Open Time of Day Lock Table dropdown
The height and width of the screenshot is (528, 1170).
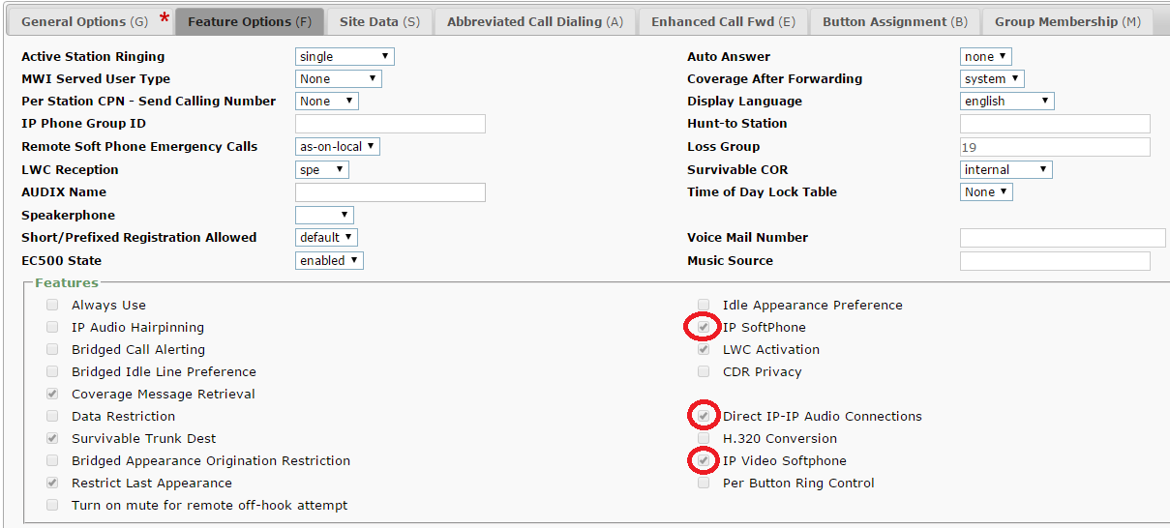pos(986,192)
